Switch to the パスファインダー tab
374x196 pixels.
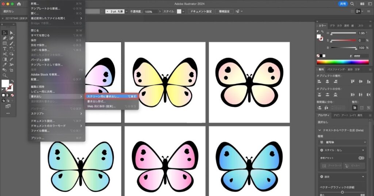(x=336, y=69)
